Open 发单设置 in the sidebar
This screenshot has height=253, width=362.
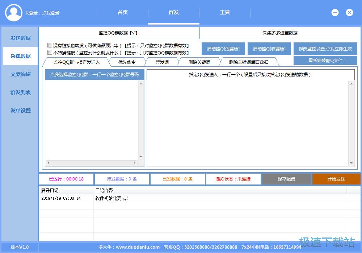pyautogui.click(x=20, y=111)
